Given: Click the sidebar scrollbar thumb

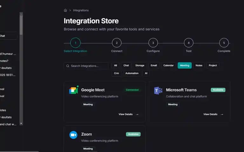Looking at the screenshot, I should coord(21,25).
